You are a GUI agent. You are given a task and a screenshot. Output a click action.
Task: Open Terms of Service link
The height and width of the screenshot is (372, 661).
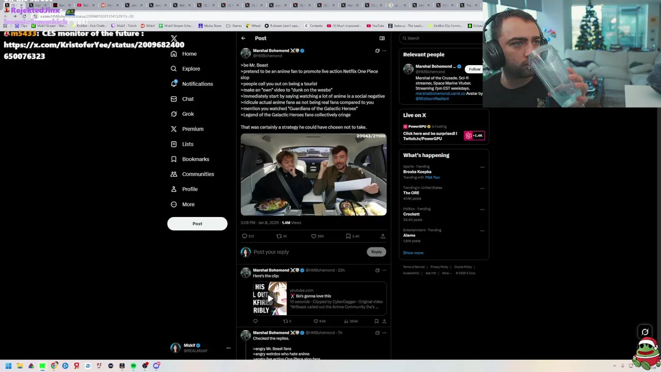coord(414,267)
